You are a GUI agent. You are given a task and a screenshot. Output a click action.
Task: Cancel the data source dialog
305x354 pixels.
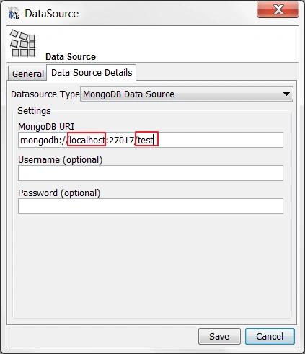[x=270, y=336]
